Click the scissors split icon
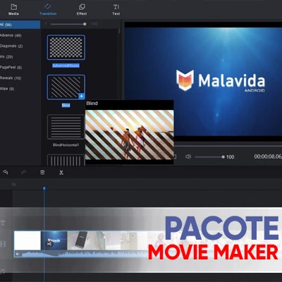This screenshot has width=282, height=282. click(61, 173)
